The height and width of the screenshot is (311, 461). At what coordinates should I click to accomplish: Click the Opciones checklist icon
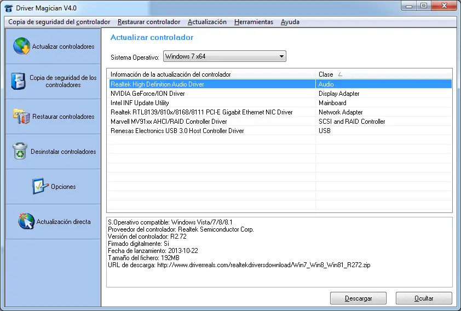[40, 186]
